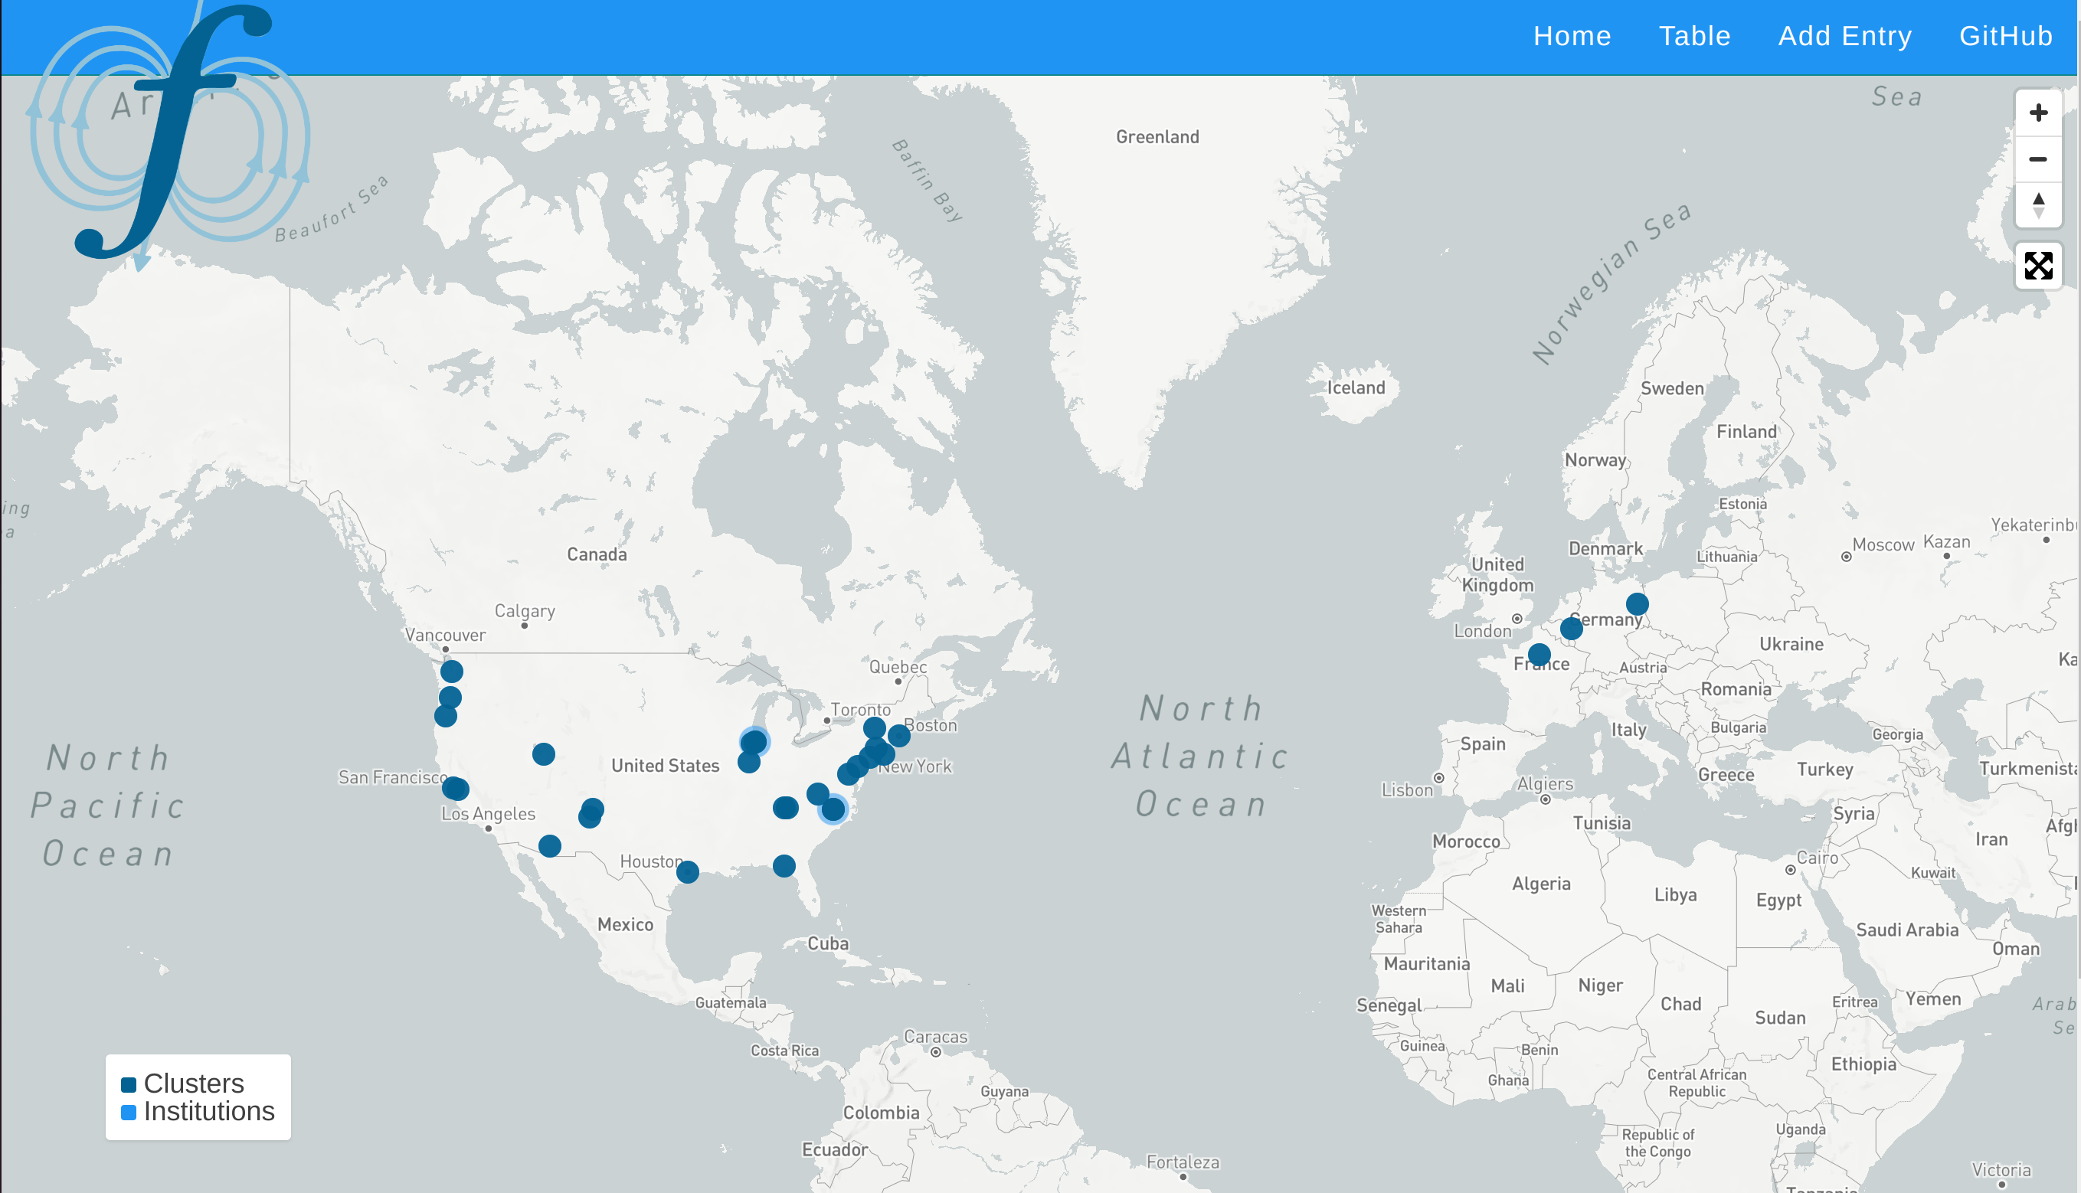2081x1193 pixels.
Task: Toggle fullscreen map mode
Action: tap(2037, 266)
